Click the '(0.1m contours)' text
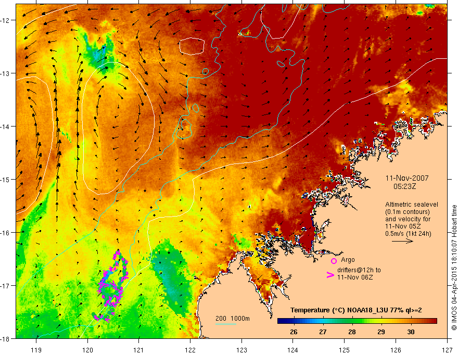 pyautogui.click(x=408, y=212)
